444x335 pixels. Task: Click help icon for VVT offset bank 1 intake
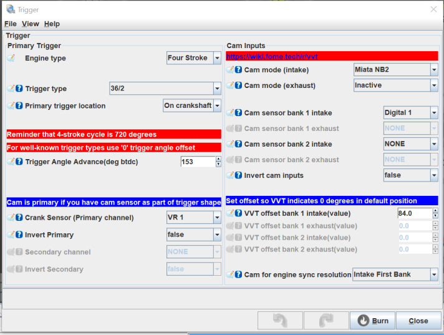pos(238,213)
